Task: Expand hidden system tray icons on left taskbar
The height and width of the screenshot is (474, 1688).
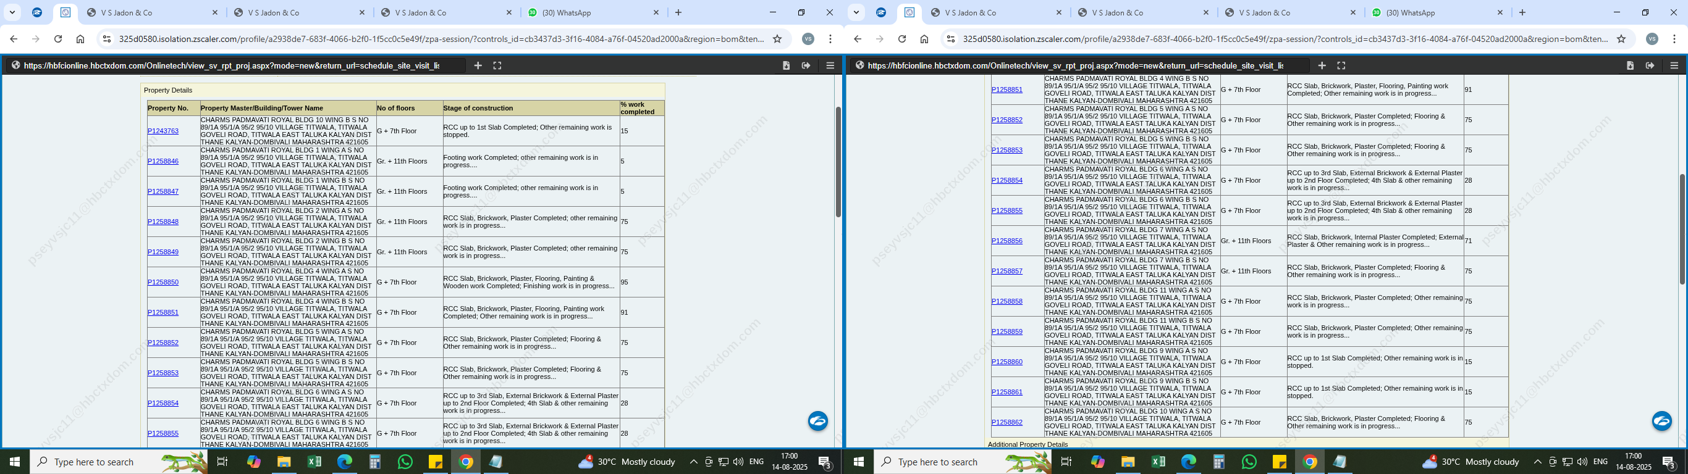Action: click(693, 462)
